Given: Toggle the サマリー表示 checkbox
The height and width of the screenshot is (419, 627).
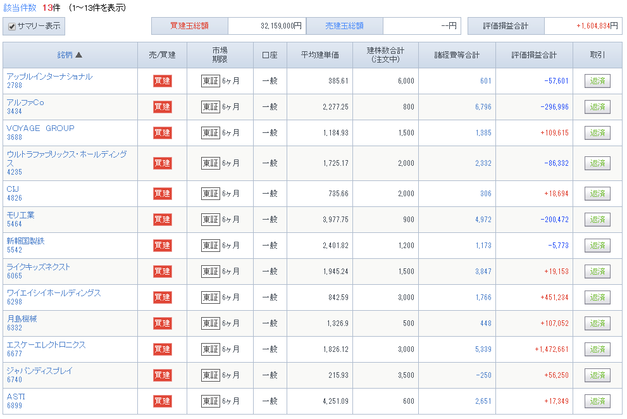Looking at the screenshot, I should [12, 27].
